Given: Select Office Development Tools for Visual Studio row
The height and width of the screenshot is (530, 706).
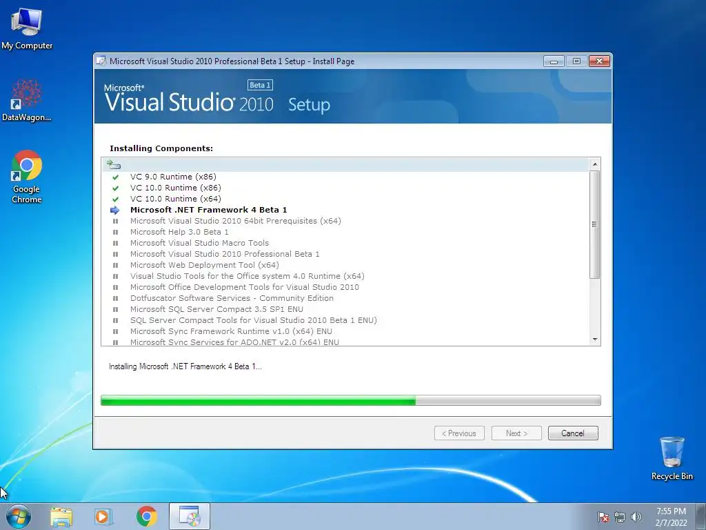Looking at the screenshot, I should pos(245,287).
